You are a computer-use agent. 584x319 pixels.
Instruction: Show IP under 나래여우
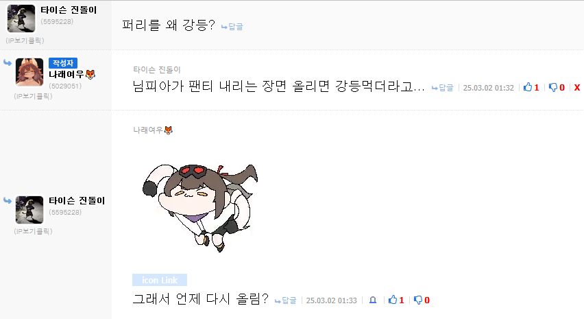[33, 96]
